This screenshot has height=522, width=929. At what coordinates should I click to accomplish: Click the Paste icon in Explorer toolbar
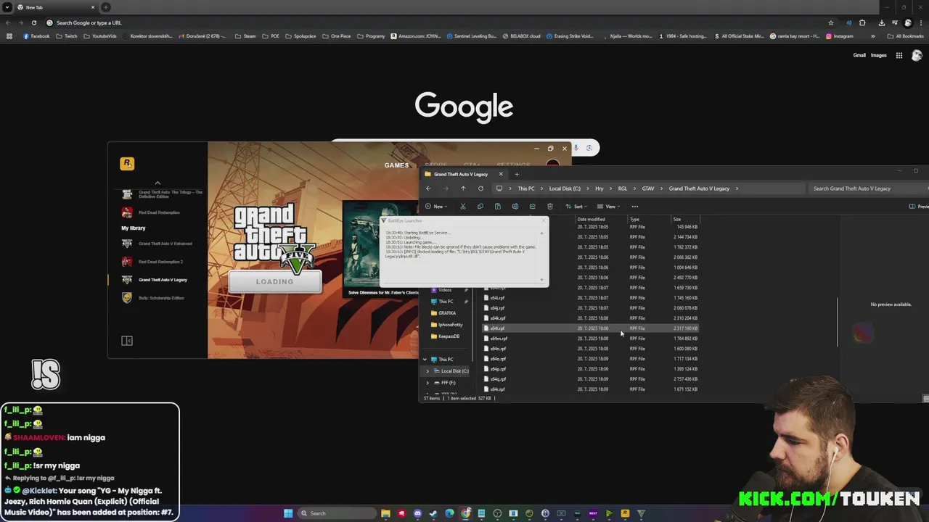point(497,207)
